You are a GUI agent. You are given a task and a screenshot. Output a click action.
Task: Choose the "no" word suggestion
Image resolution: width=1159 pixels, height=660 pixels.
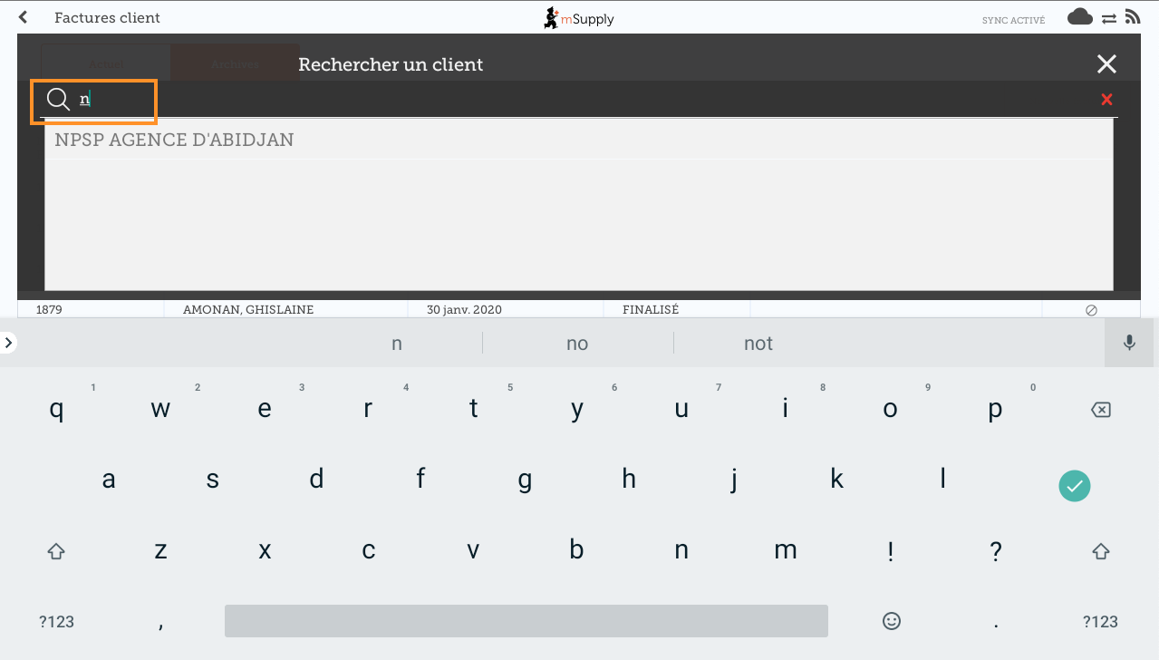pos(577,343)
